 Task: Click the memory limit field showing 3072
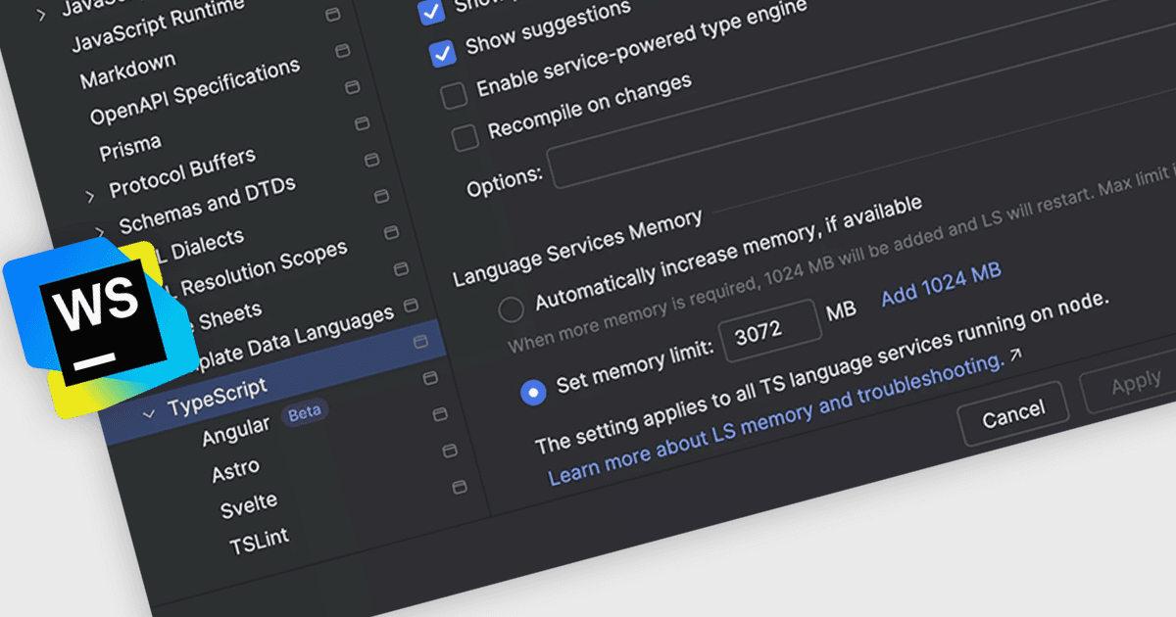click(x=770, y=331)
